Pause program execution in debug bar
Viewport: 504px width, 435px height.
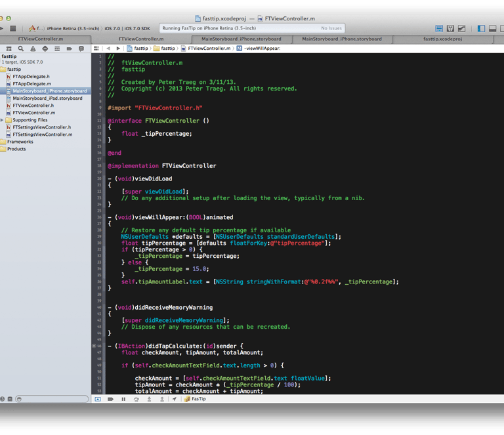click(x=123, y=399)
